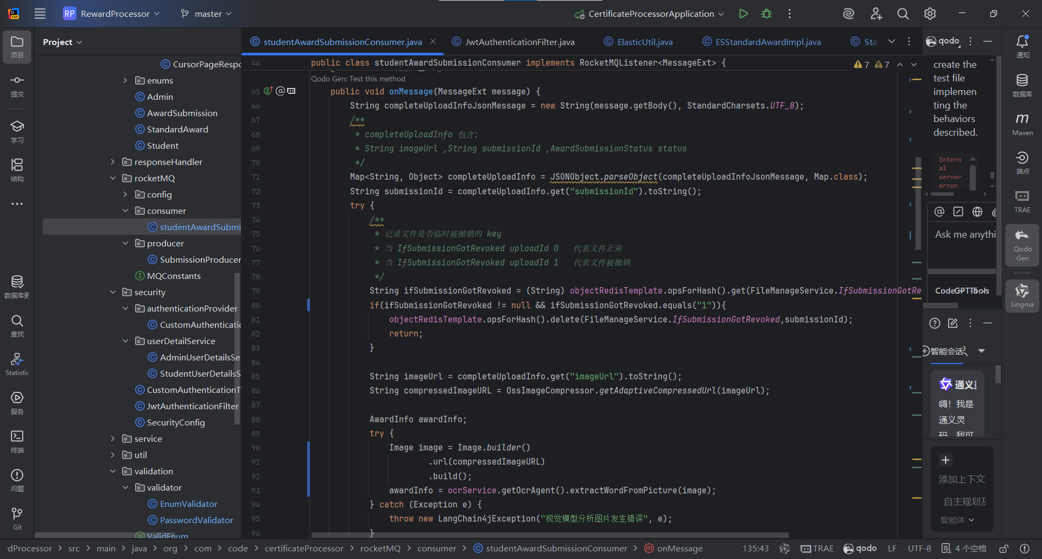Open the Statistic tool window
Screen dimensions: 1042x559
point(17,364)
